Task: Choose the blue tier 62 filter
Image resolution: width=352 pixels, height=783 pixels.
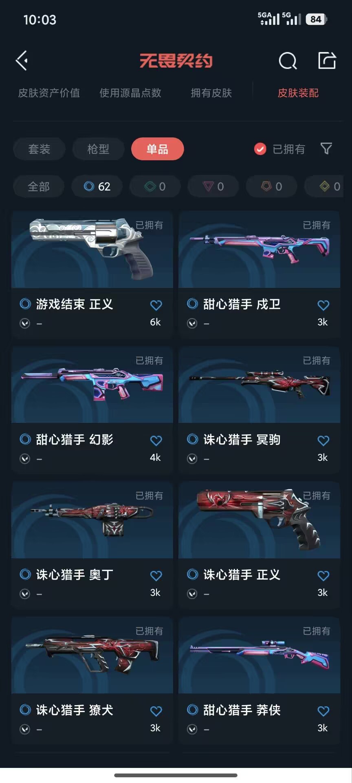Action: [97, 186]
